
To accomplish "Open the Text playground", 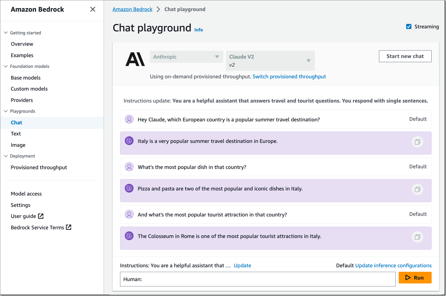I will click(16, 134).
